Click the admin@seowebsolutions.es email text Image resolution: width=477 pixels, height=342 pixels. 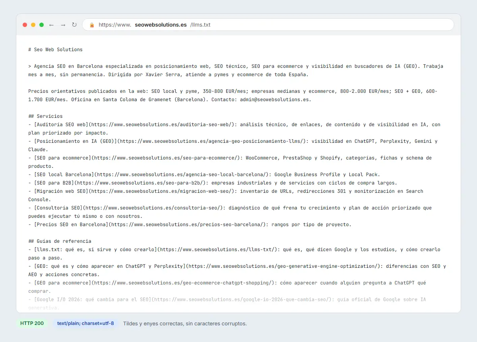(x=274, y=100)
